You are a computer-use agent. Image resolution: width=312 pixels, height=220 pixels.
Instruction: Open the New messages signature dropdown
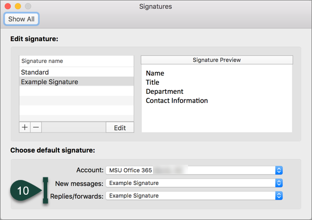tap(194, 183)
